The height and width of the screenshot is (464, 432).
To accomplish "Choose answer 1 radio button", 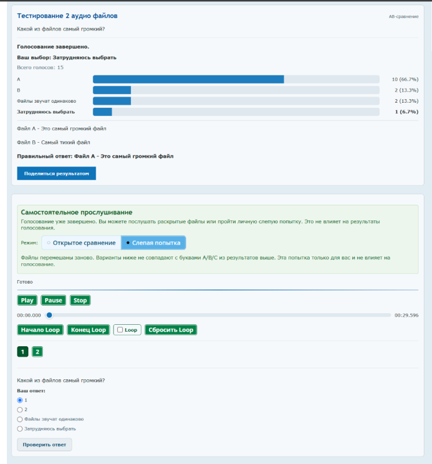I will (20, 400).
